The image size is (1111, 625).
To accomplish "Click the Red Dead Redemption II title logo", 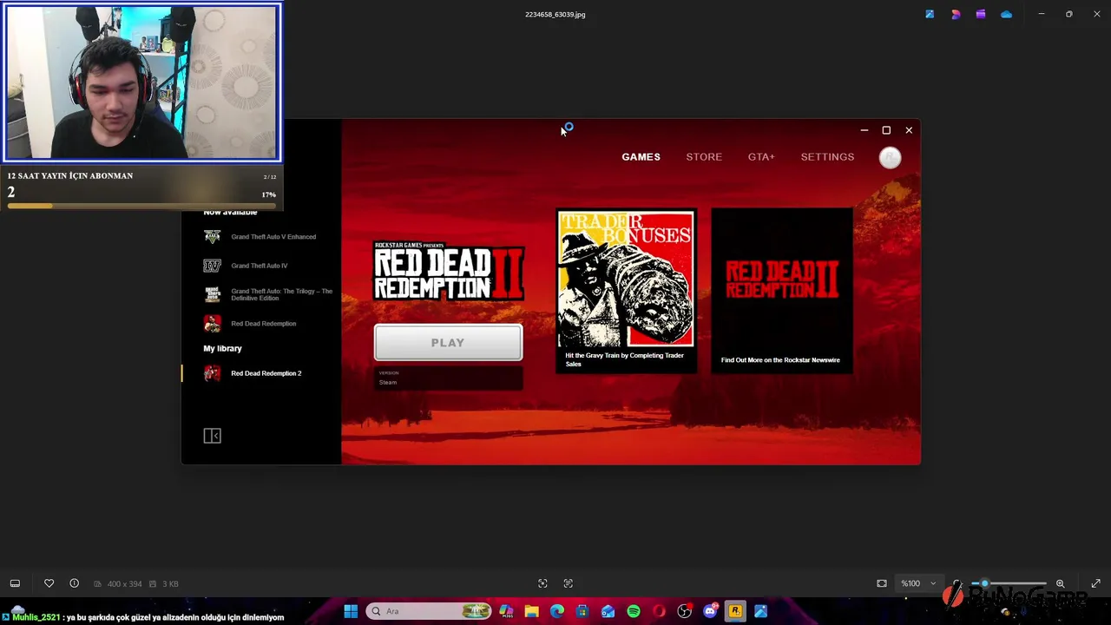I will coord(448,272).
